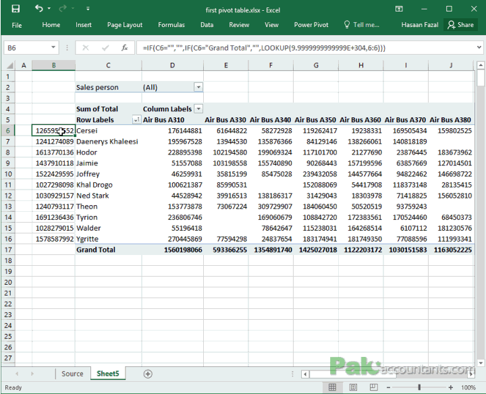Switch to Page Layout view icon
Image resolution: width=486 pixels, height=394 pixels.
coord(353,387)
